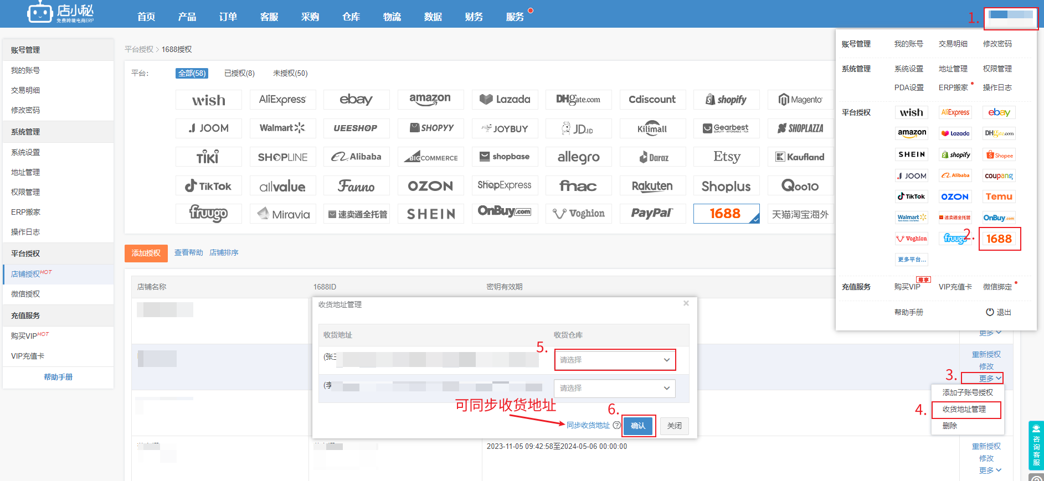
Task: Pick the Magento platform logo
Action: pos(801,100)
